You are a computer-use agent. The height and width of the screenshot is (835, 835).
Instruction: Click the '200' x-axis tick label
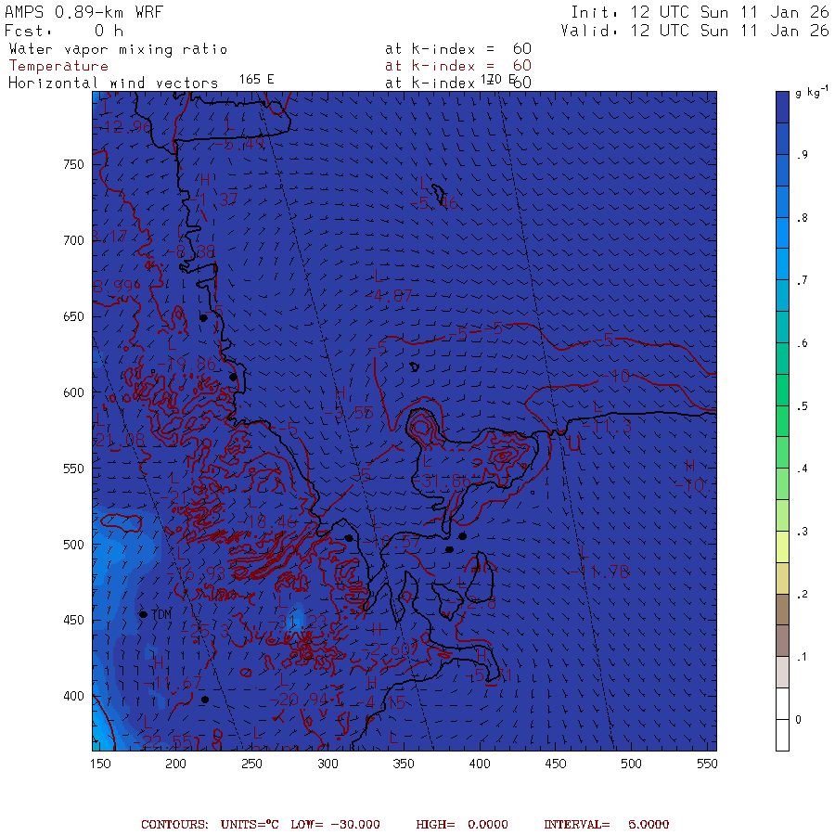[x=175, y=764]
